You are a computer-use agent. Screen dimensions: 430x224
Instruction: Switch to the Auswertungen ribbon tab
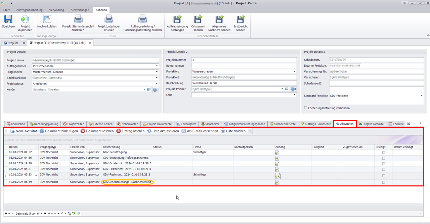(x=80, y=10)
